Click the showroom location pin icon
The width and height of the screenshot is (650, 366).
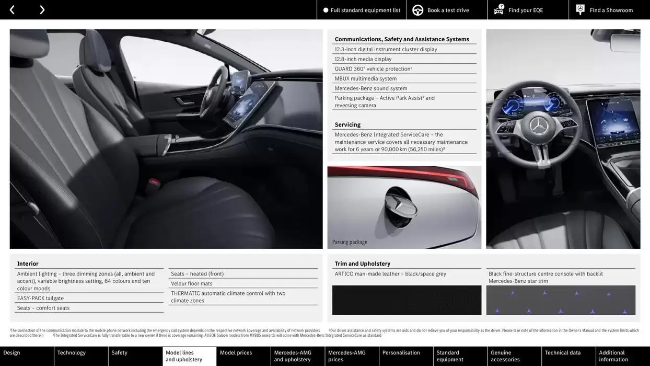tap(581, 9)
